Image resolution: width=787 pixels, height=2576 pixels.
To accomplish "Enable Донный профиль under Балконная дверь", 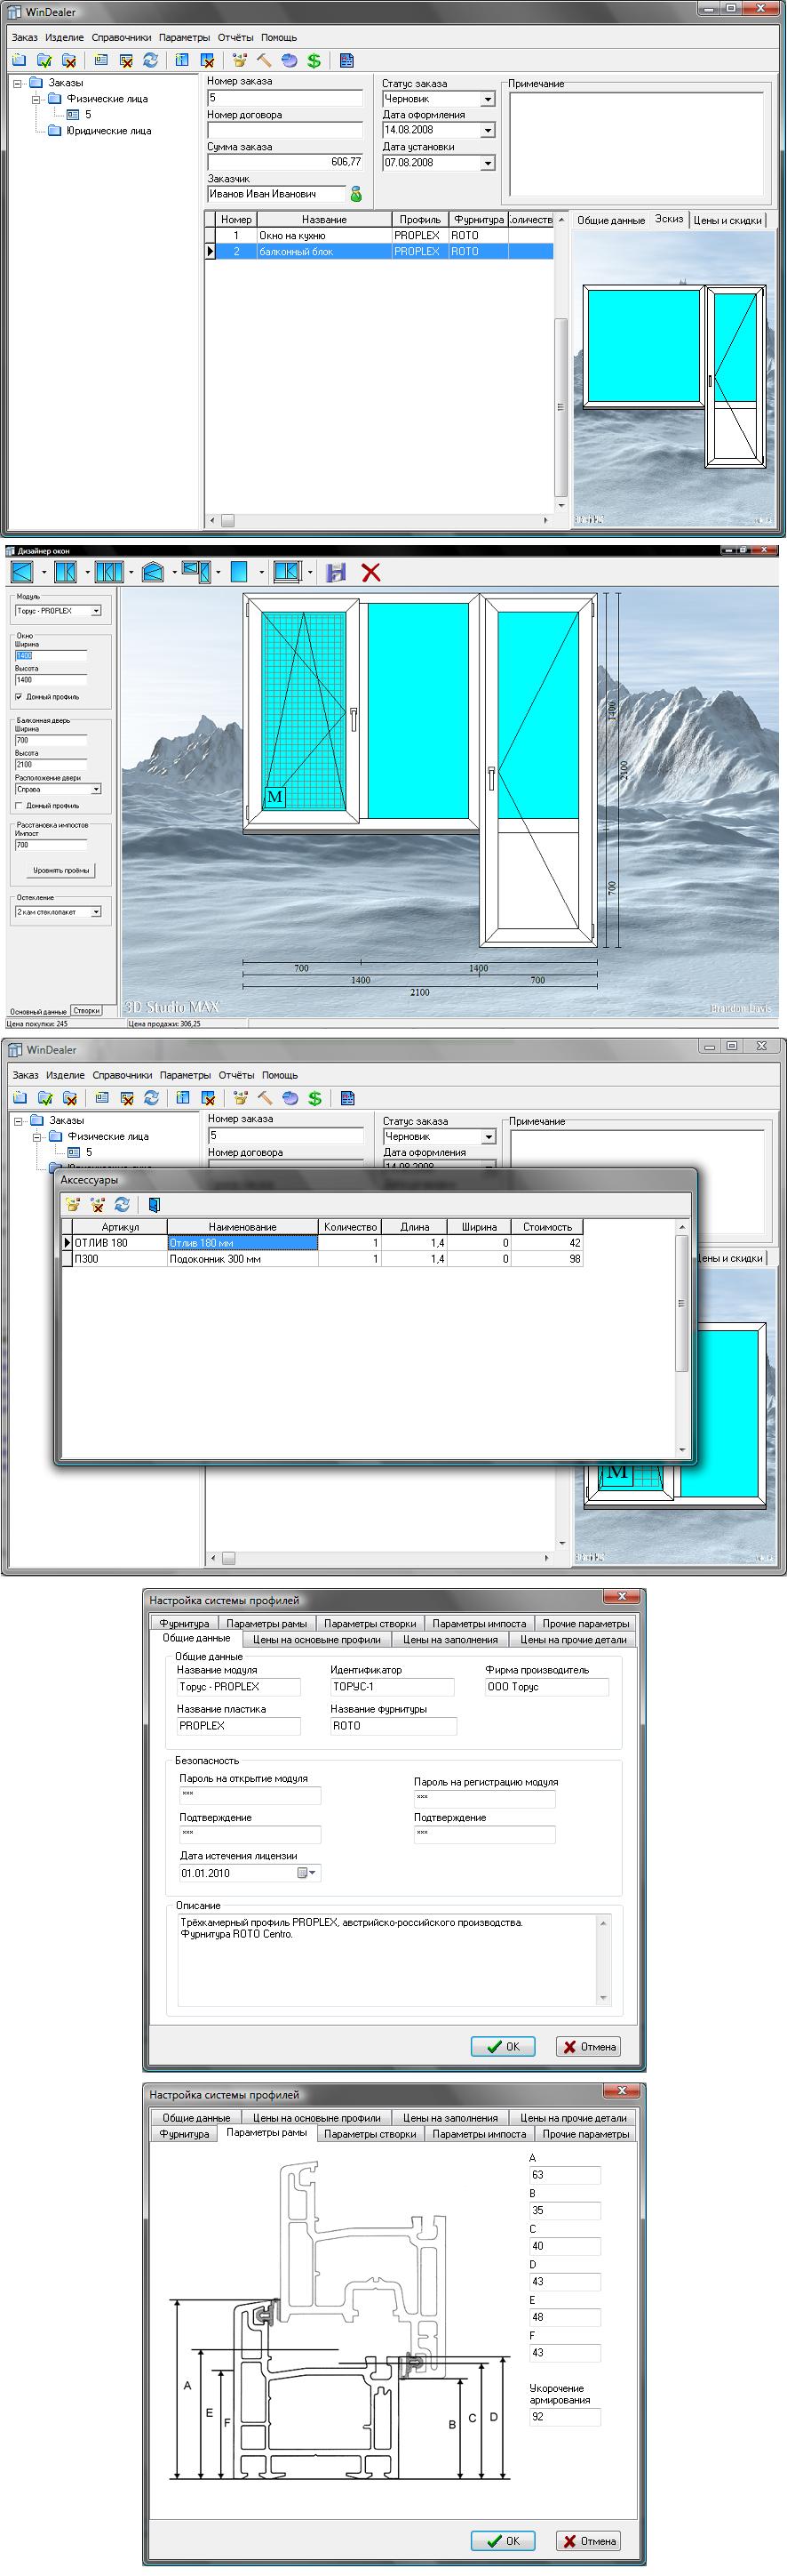I will point(19,805).
